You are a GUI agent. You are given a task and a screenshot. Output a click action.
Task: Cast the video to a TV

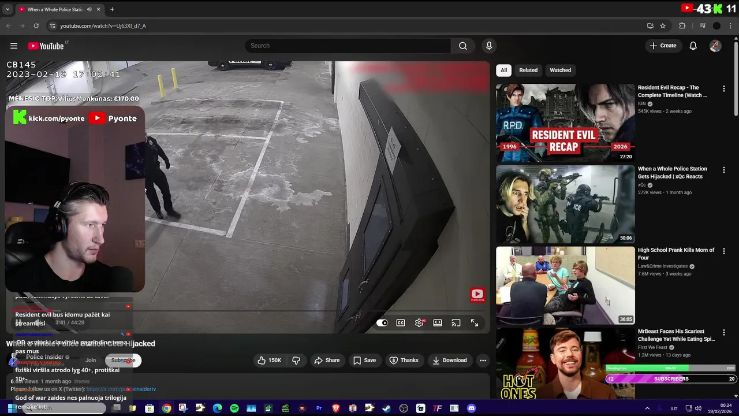456,323
